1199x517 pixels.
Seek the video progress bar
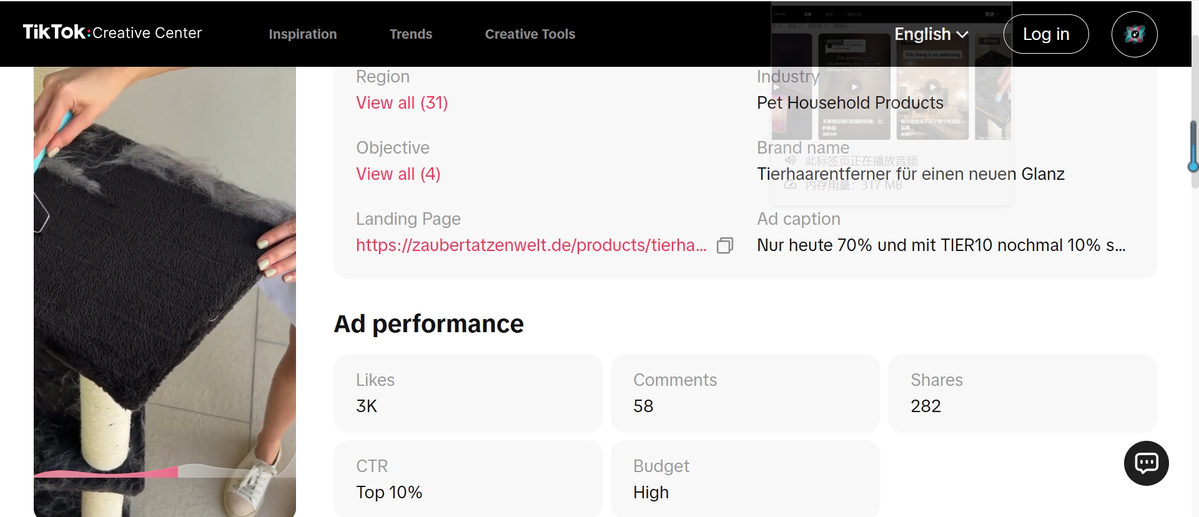pos(165,473)
